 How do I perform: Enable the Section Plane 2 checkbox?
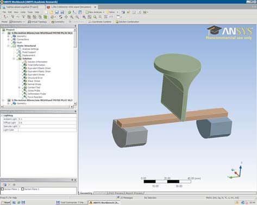(x=23, y=189)
